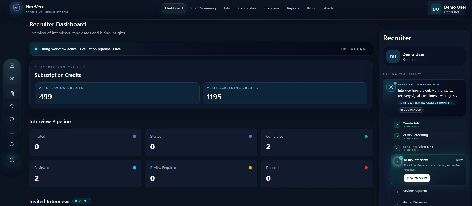Open the Reviewed pipeline card

pyautogui.click(x=85, y=174)
